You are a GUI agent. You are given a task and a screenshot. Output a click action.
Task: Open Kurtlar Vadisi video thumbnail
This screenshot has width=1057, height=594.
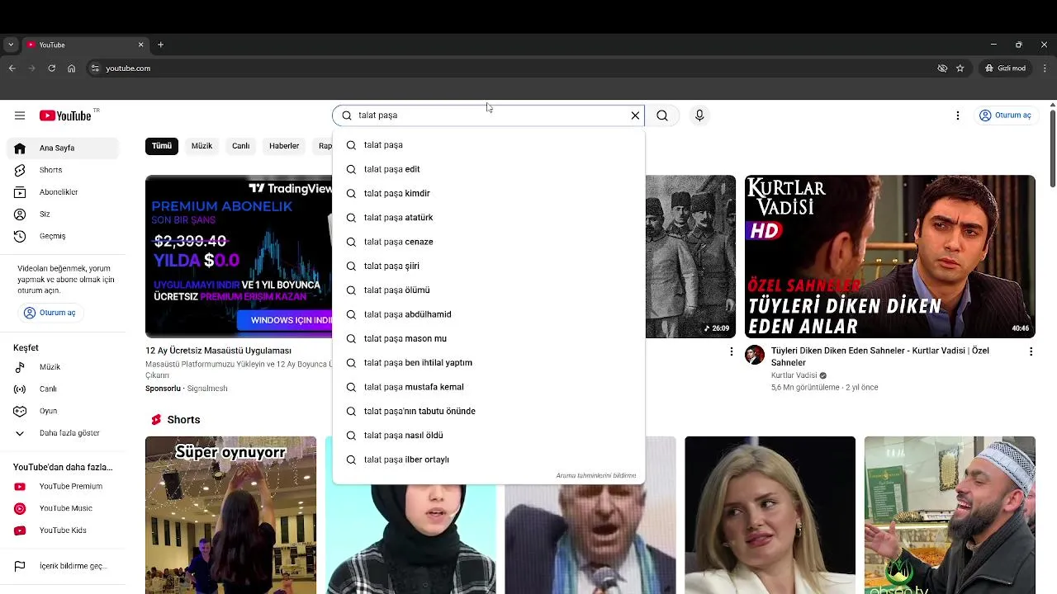(x=889, y=257)
